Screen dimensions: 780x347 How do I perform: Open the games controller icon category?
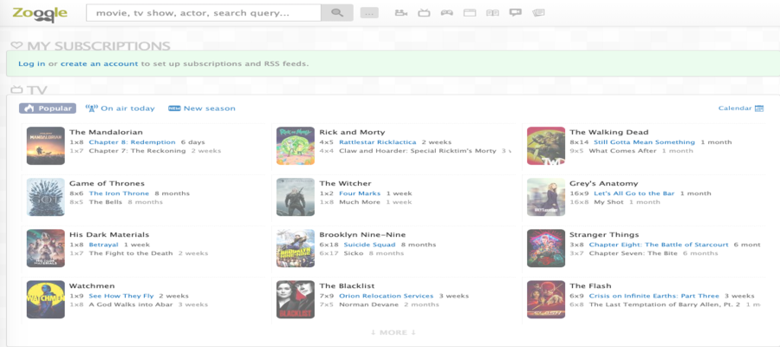(446, 13)
